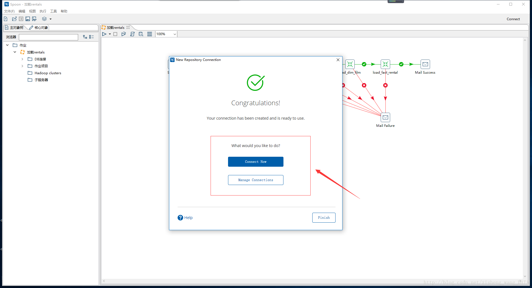Open the 编辑 menu
The image size is (532, 288).
click(x=22, y=11)
